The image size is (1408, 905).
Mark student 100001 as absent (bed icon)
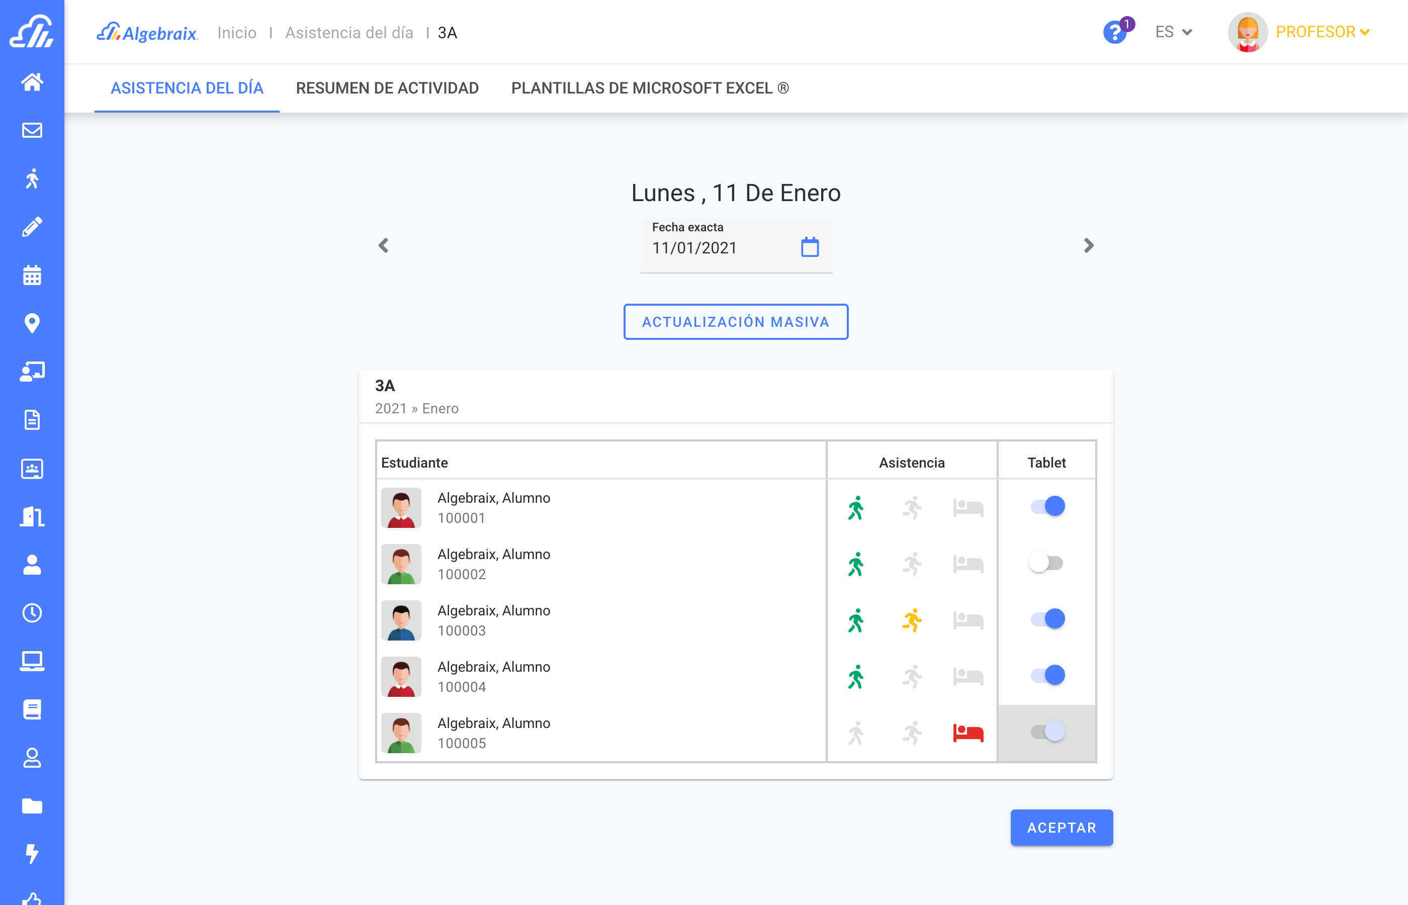pos(967,508)
